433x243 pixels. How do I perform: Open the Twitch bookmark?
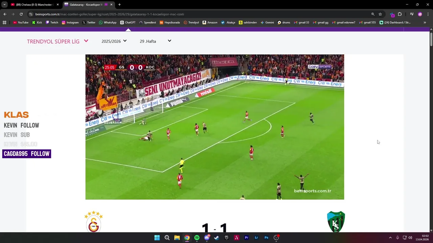[52, 23]
